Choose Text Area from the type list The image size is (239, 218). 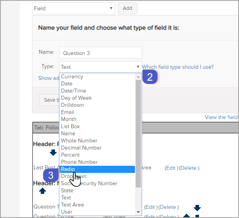tap(97, 205)
